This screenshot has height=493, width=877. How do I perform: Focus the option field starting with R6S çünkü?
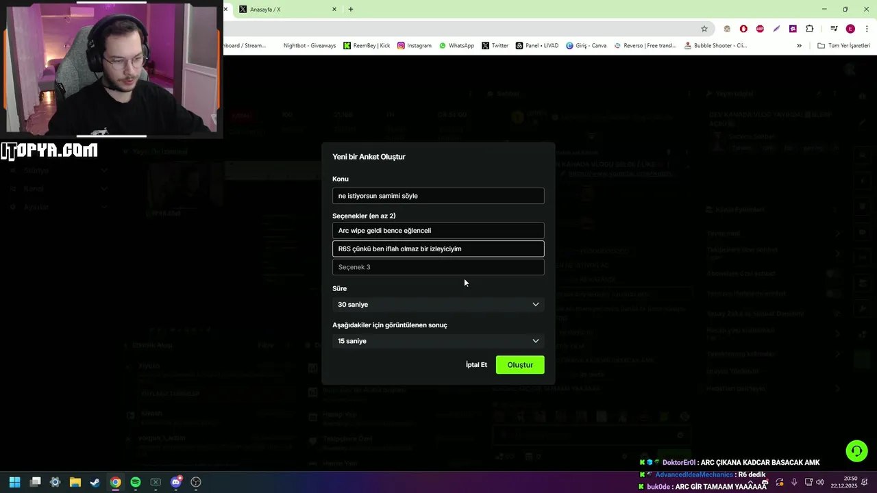pyautogui.click(x=438, y=249)
